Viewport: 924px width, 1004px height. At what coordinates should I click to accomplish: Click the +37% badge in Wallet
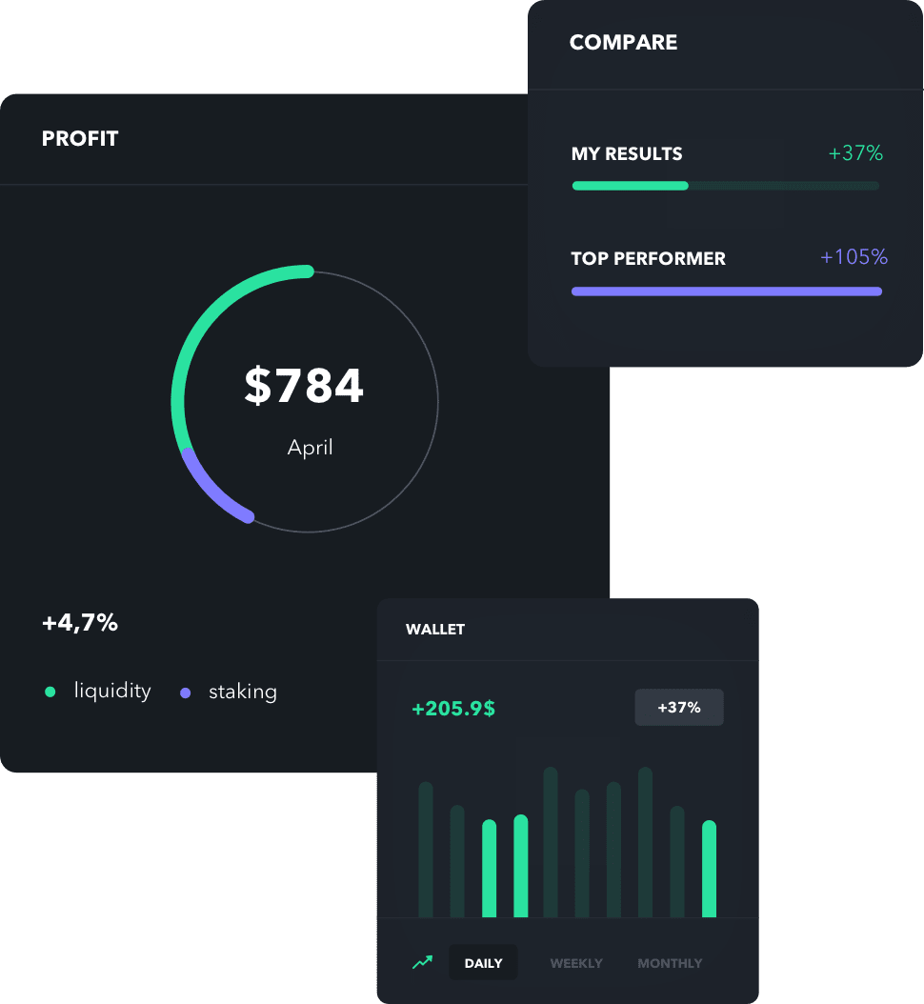(679, 708)
